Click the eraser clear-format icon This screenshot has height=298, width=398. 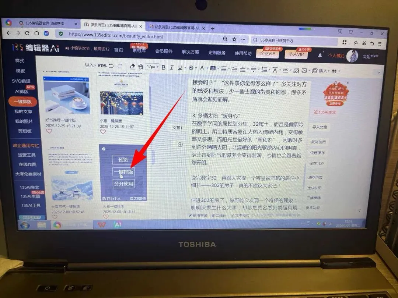132,66
